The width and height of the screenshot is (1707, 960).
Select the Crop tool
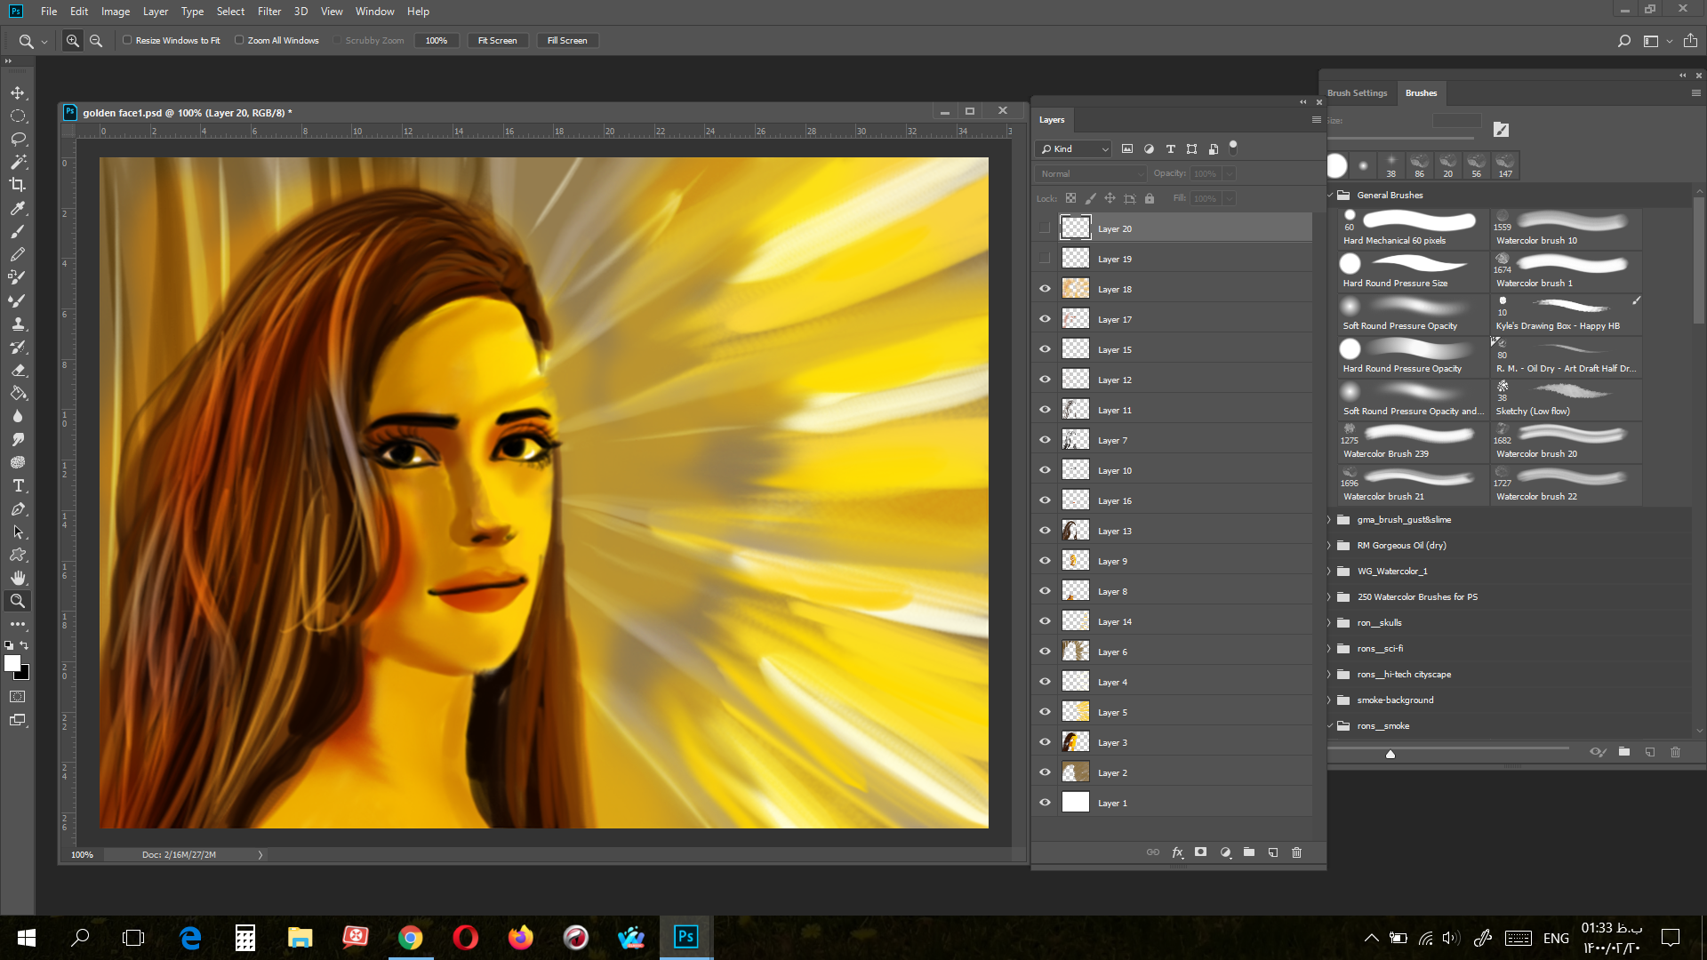click(18, 185)
